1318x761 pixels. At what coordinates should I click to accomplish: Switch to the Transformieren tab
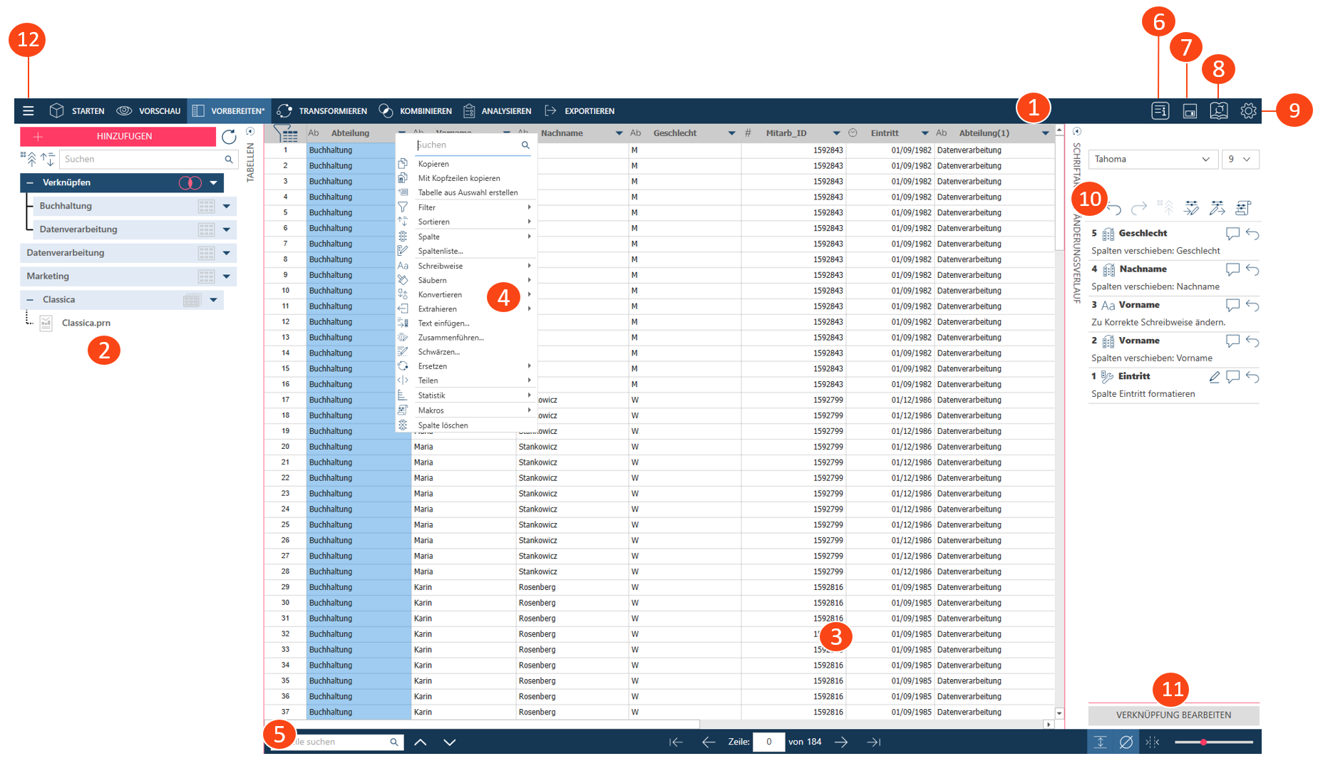point(322,111)
